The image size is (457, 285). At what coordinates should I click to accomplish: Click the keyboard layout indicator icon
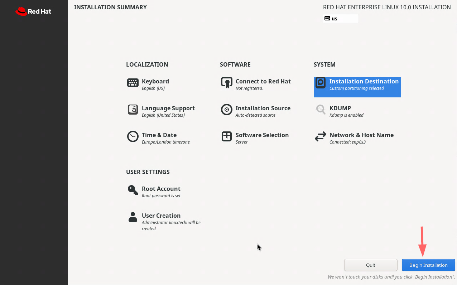(x=327, y=18)
